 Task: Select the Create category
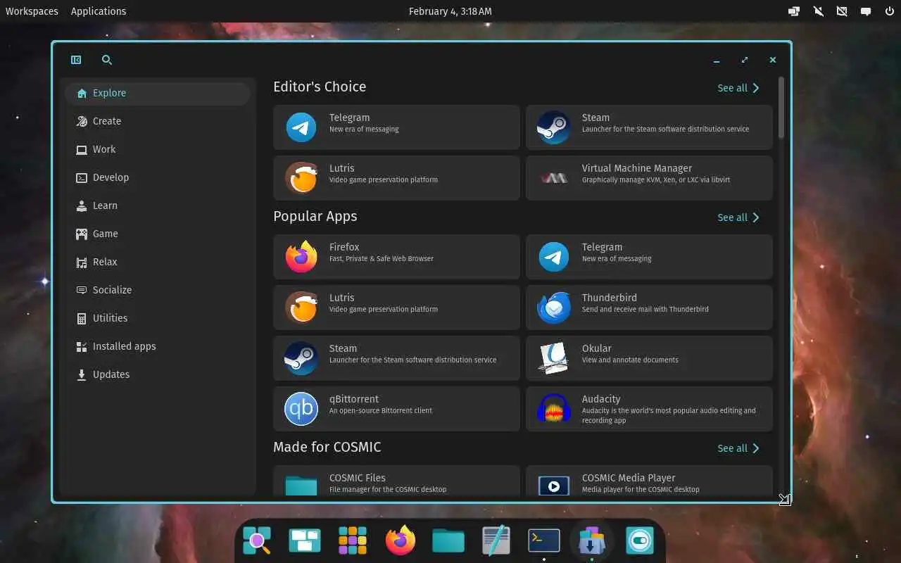(x=158, y=121)
